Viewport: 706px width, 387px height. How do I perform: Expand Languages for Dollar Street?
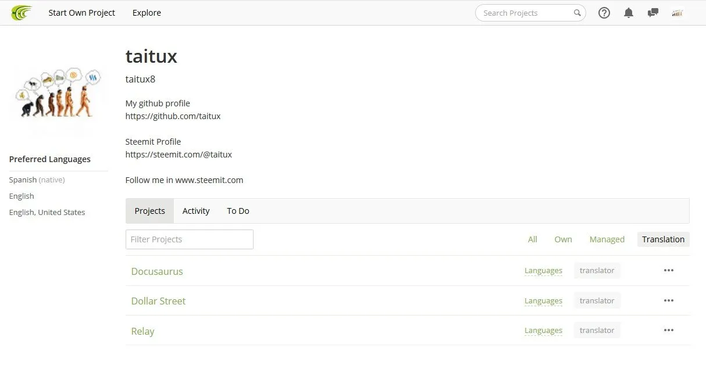tap(543, 301)
